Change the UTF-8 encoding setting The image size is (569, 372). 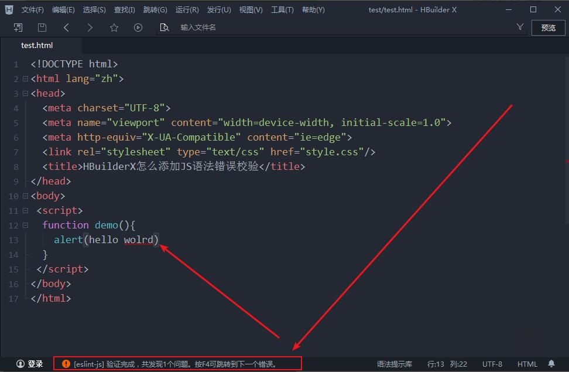tap(492, 364)
